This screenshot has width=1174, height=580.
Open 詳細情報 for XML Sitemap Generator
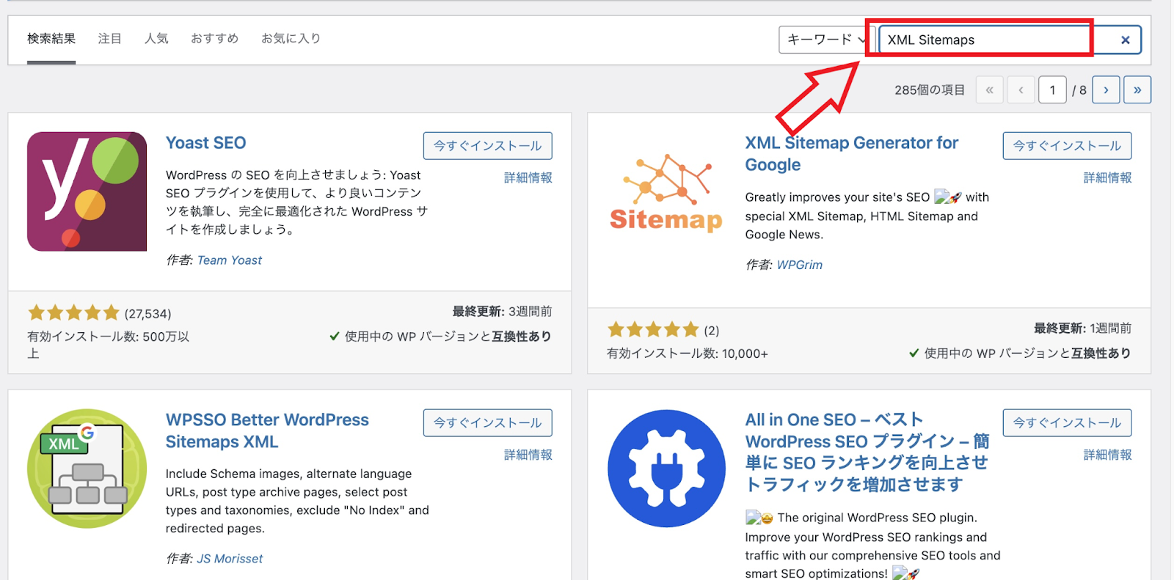(1108, 178)
